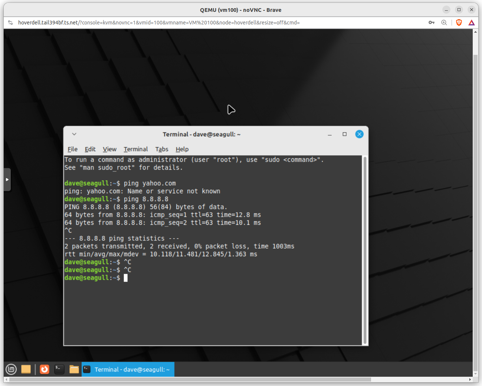This screenshot has width=482, height=386.
Task: Open the File menu in Terminal
Action: point(73,149)
